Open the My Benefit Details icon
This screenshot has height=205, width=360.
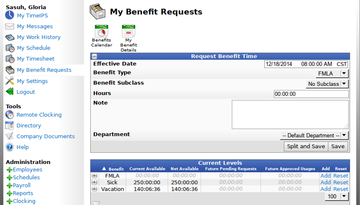(x=129, y=31)
